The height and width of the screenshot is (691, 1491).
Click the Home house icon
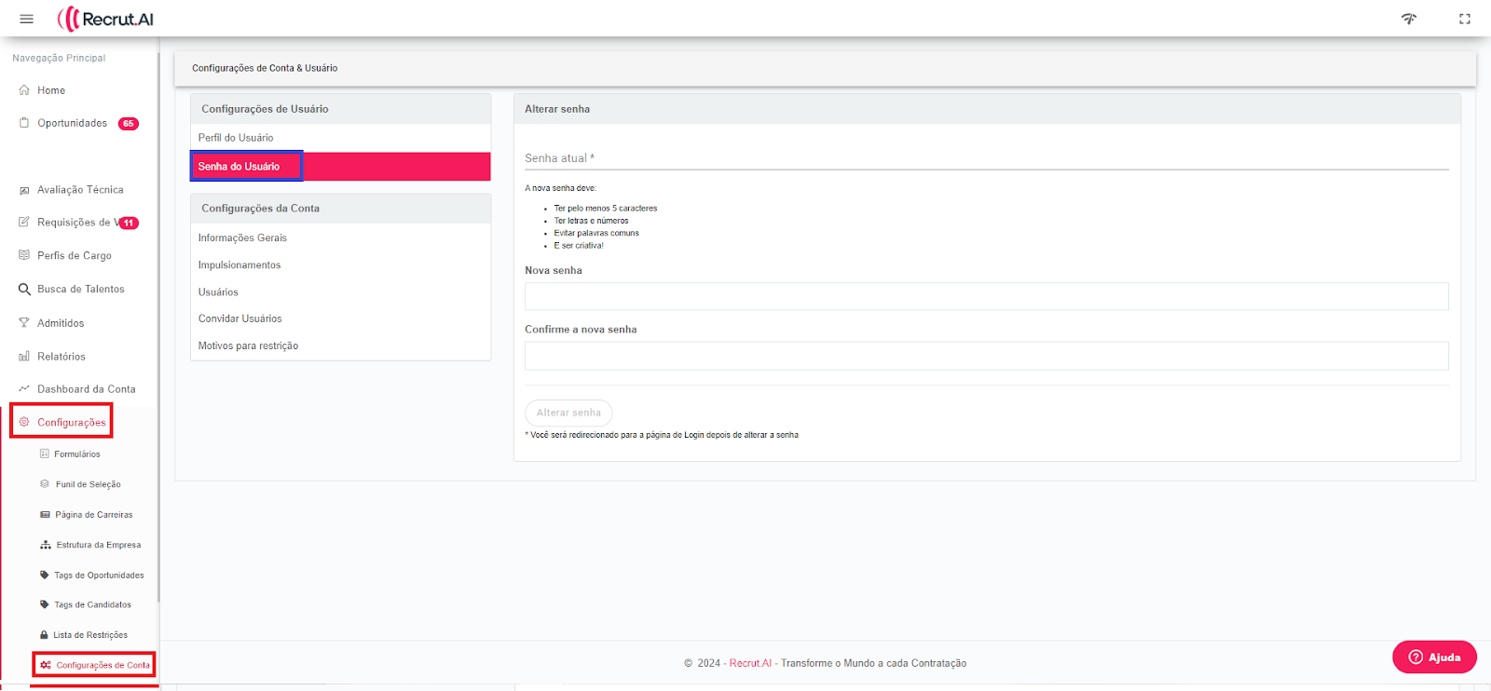[24, 90]
